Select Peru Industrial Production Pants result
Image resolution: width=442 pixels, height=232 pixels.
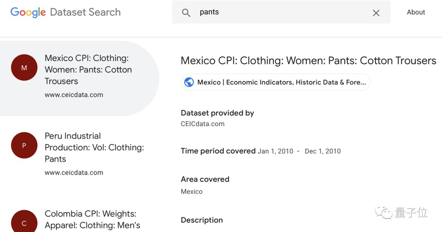(x=94, y=147)
